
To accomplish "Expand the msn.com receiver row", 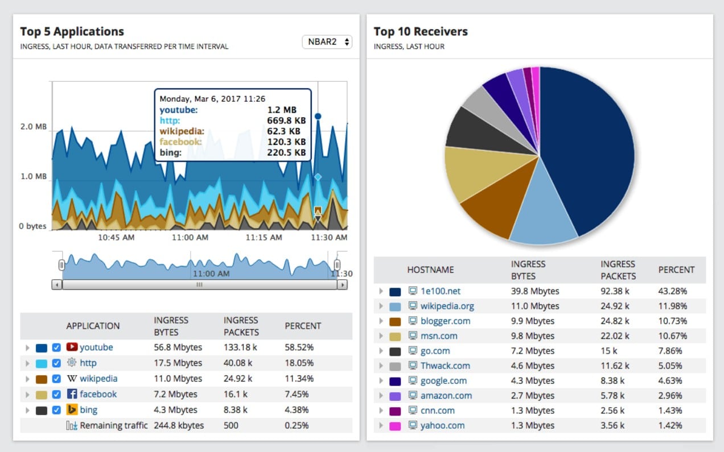I will (x=381, y=336).
